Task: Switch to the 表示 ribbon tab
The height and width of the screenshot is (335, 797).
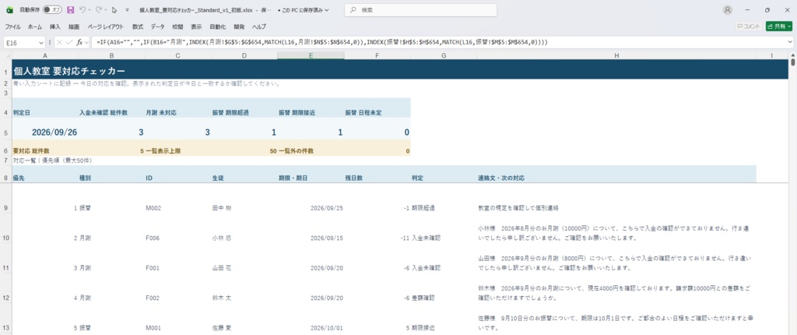Action: (196, 26)
